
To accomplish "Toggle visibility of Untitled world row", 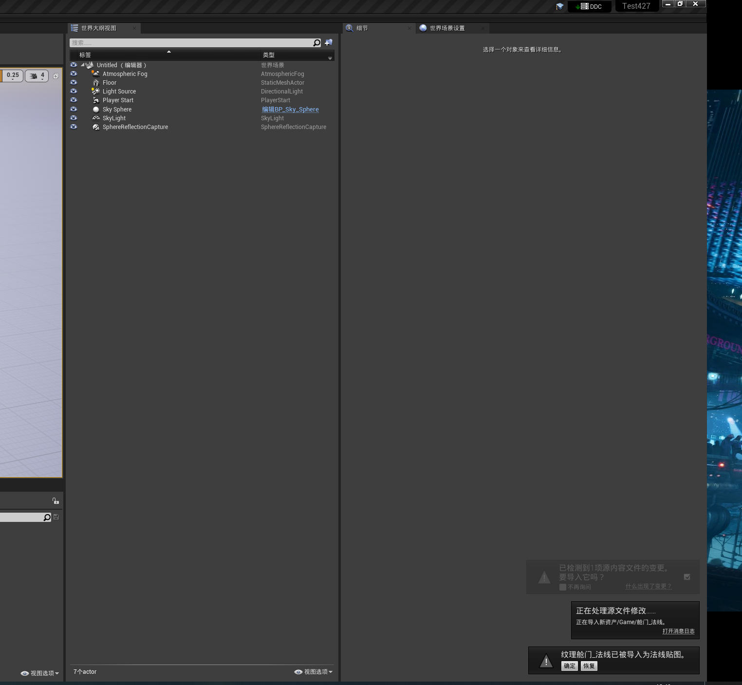I will coord(74,65).
